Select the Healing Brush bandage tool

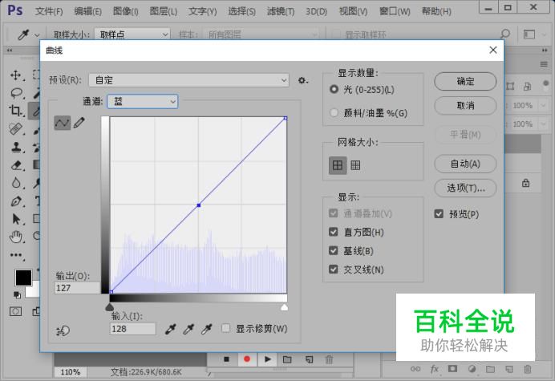15,128
